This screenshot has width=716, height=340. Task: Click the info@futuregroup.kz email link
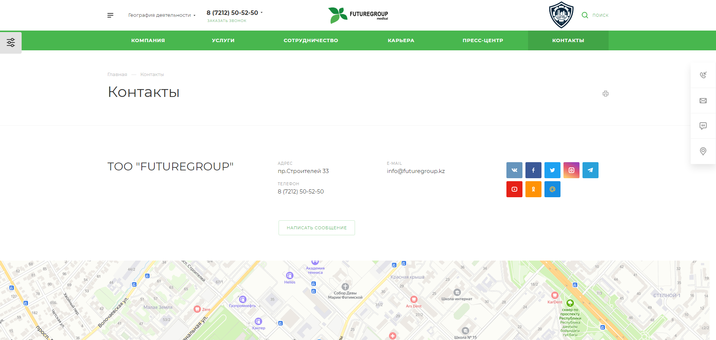(416, 171)
